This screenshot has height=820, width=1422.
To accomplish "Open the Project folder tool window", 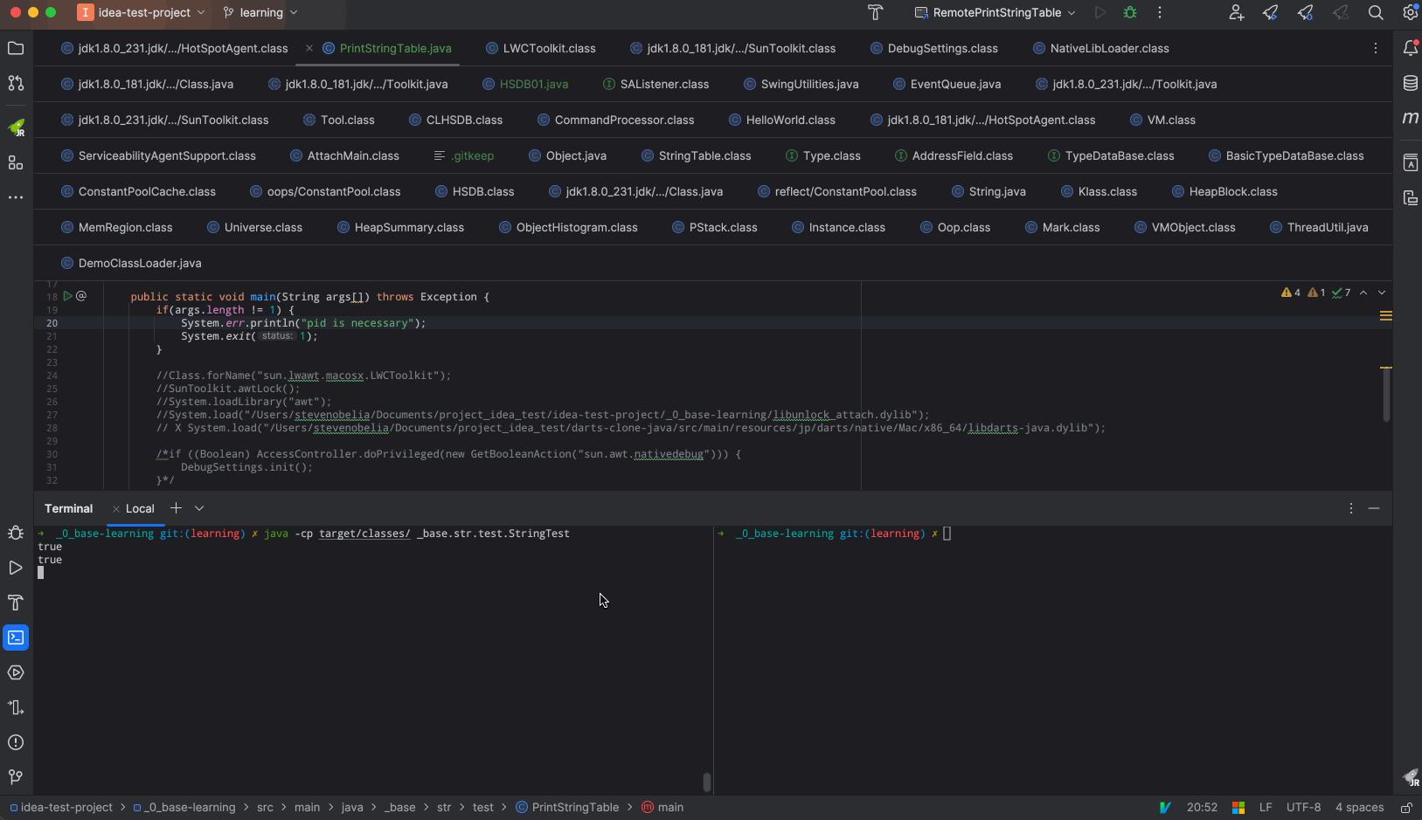I will coord(16,48).
